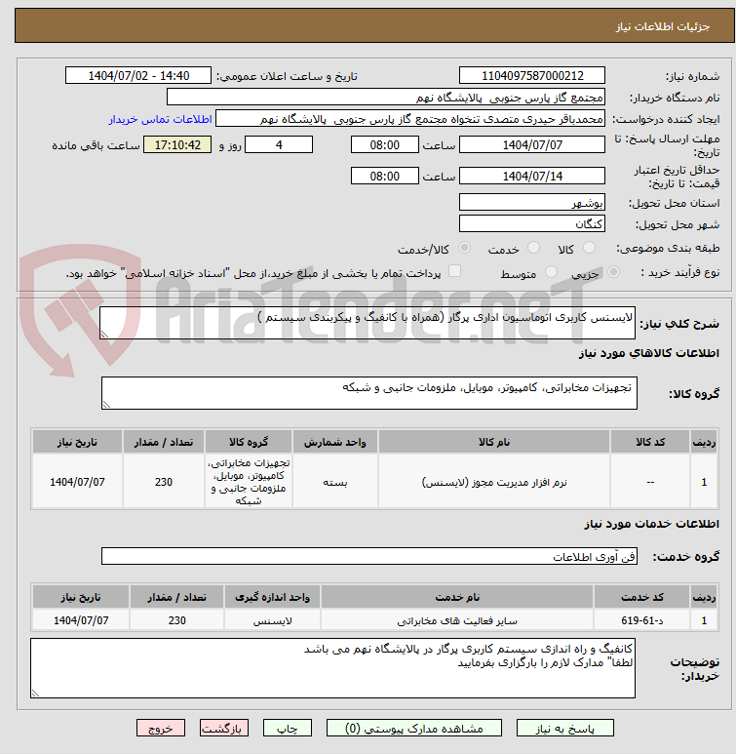Click the کد خدمت column header

pos(641,597)
